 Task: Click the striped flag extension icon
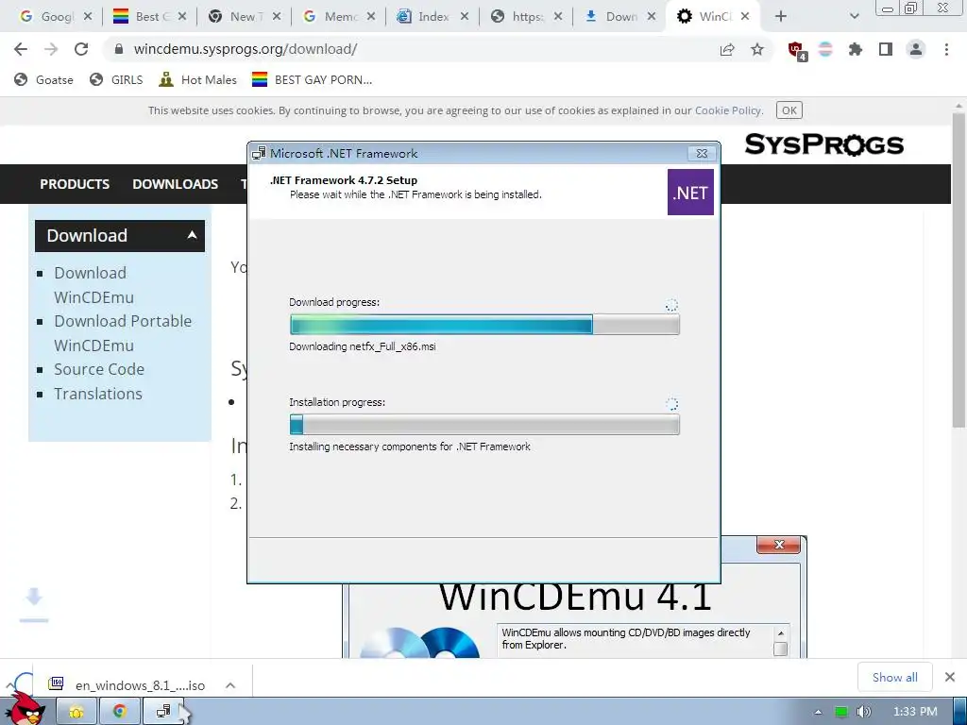pyautogui.click(x=825, y=49)
